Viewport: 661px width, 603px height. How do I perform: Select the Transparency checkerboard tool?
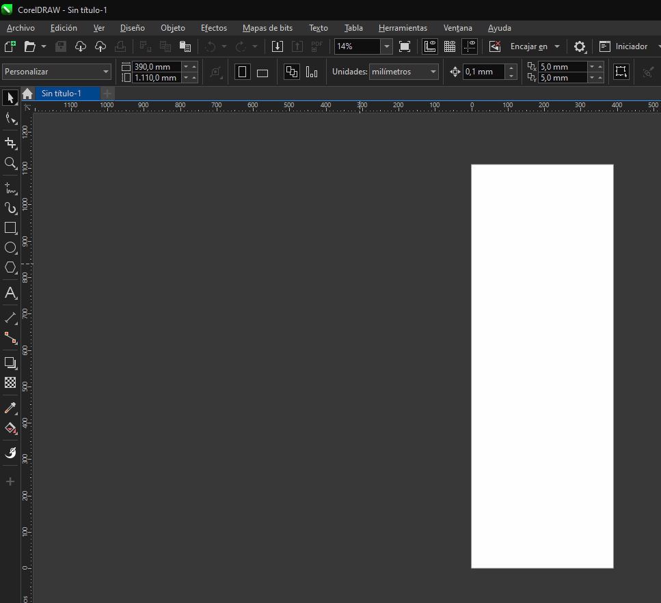pyautogui.click(x=10, y=382)
